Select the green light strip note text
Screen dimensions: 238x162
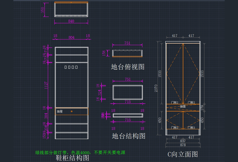pos(80,152)
